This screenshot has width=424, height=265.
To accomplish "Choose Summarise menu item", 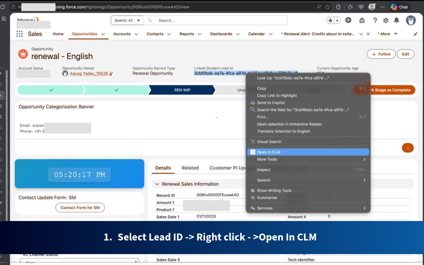I will tap(308, 198).
